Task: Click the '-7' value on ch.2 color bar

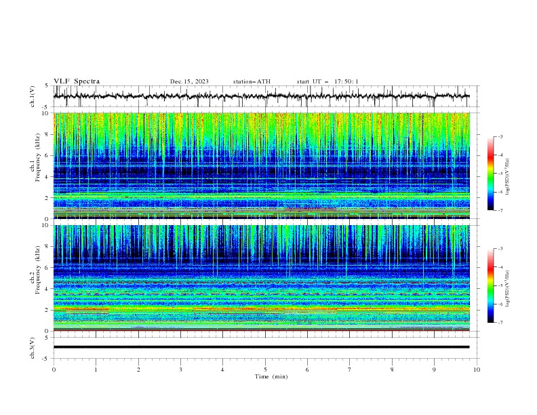Action: [x=500, y=323]
